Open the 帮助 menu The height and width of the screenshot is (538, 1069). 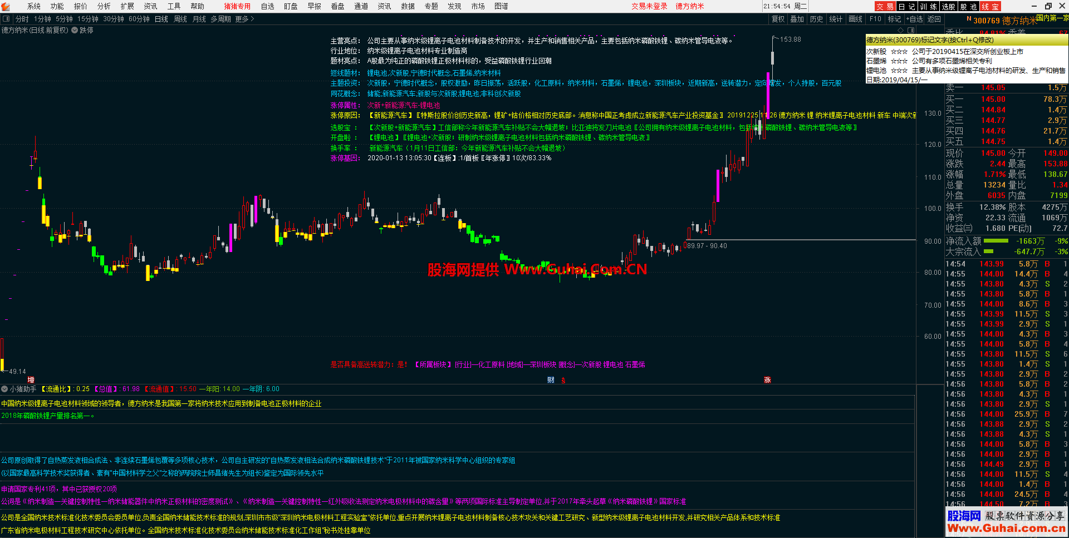198,6
